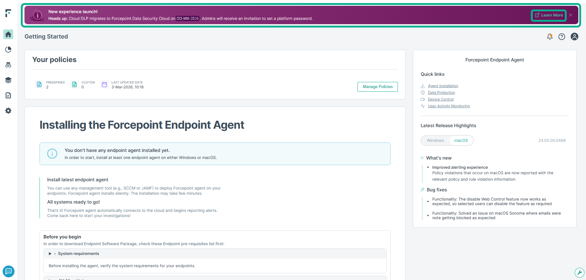Click Learn More in the banner
This screenshot has width=586, height=280.
point(549,15)
